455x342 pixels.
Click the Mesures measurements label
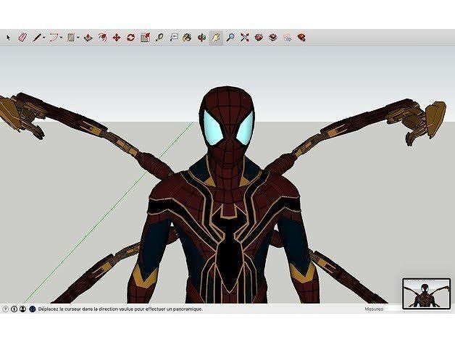pos(374,309)
